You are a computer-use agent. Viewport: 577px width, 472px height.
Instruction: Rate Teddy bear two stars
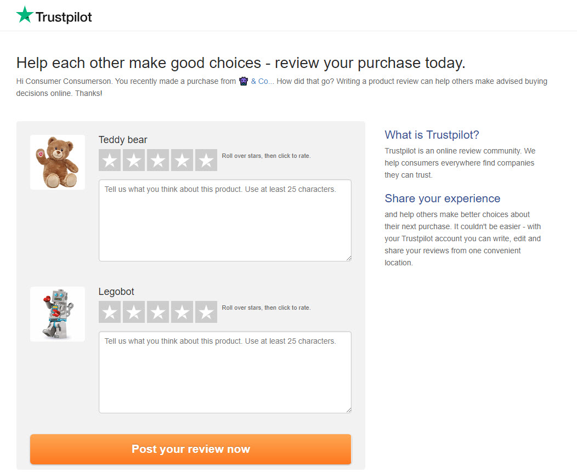point(134,160)
